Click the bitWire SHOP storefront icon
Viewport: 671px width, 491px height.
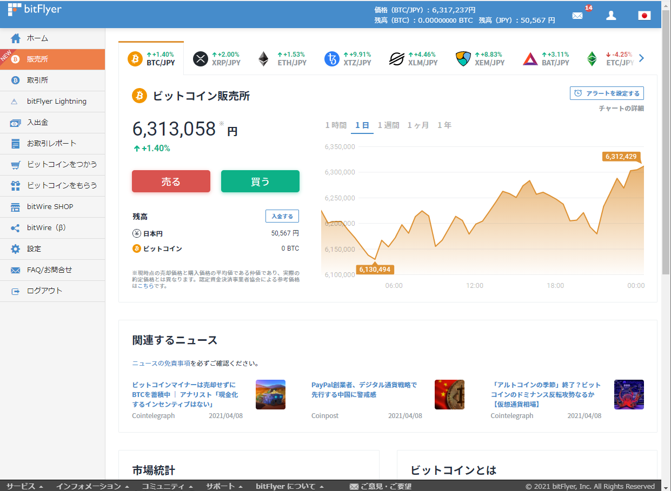pos(16,207)
